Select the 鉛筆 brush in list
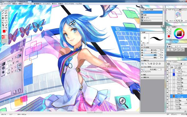Viewport: 187px width, 117px height. (151, 15)
